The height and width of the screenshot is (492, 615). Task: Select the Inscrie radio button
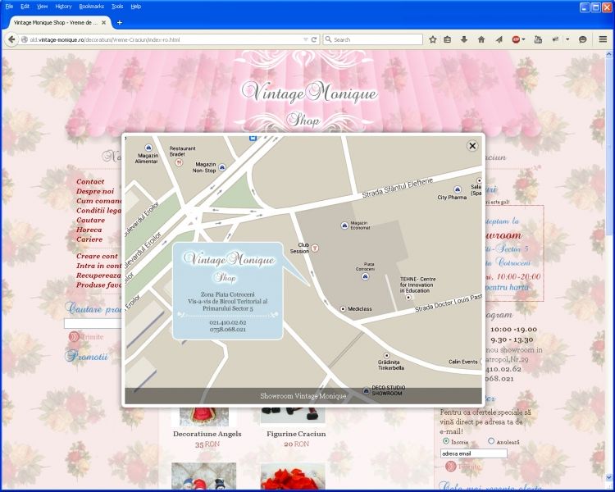click(446, 441)
